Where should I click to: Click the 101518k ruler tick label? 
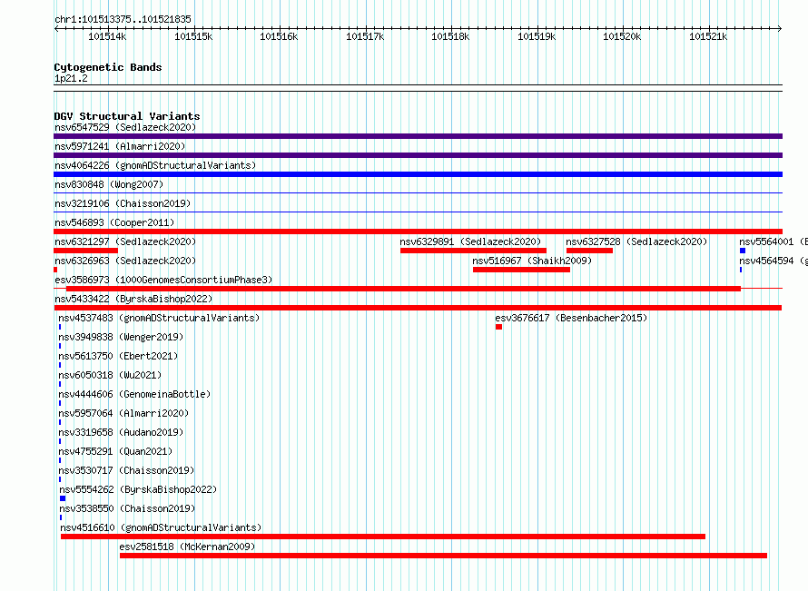pos(450,36)
